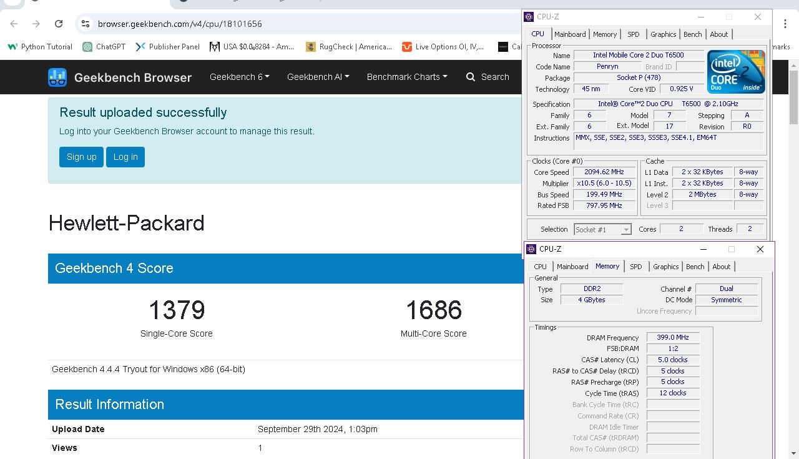This screenshot has width=799, height=459.
Task: Click the Hewlett-Packard heading
Action: (127, 223)
